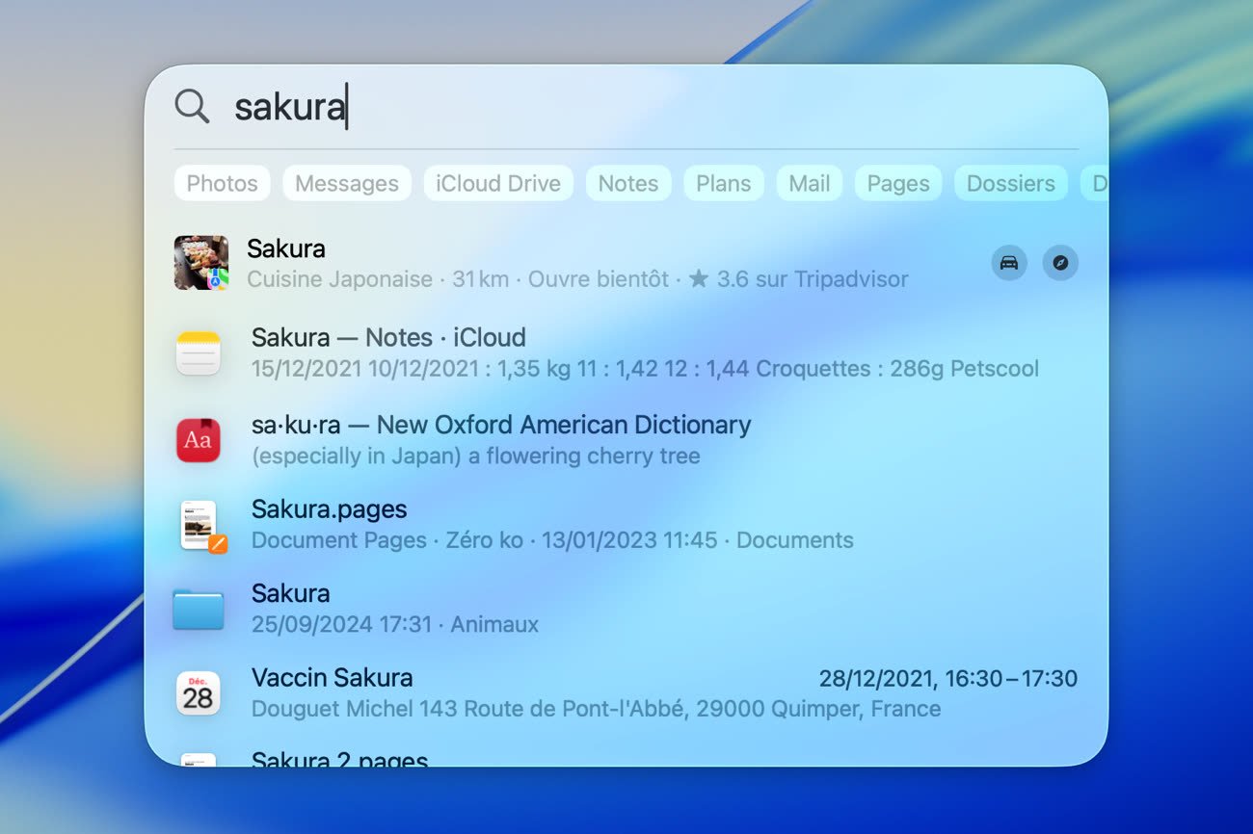Filter results by Messages

pos(347,183)
